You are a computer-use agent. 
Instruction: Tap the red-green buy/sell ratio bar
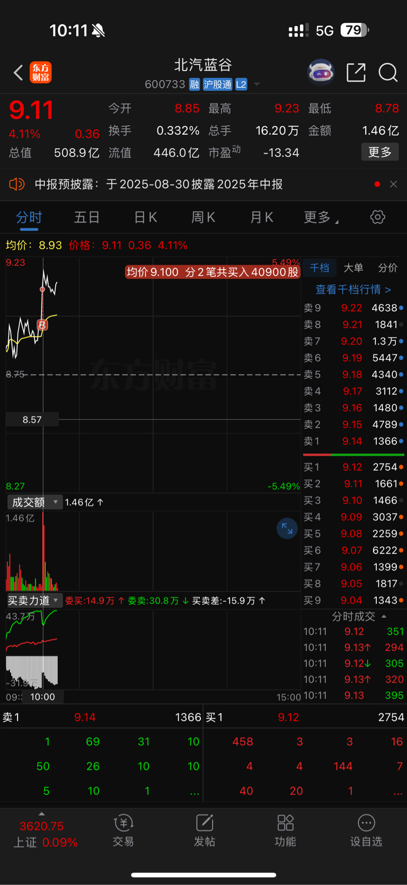click(353, 454)
